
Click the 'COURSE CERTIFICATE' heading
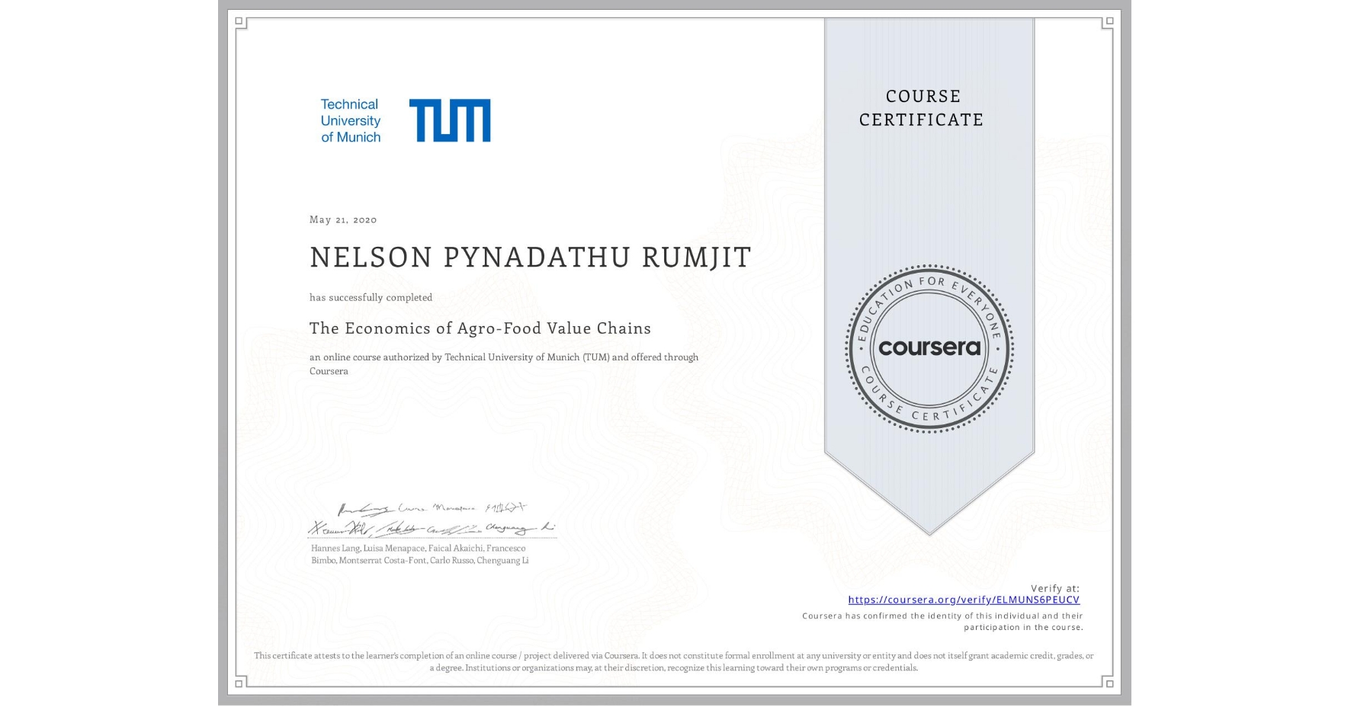[x=922, y=107]
